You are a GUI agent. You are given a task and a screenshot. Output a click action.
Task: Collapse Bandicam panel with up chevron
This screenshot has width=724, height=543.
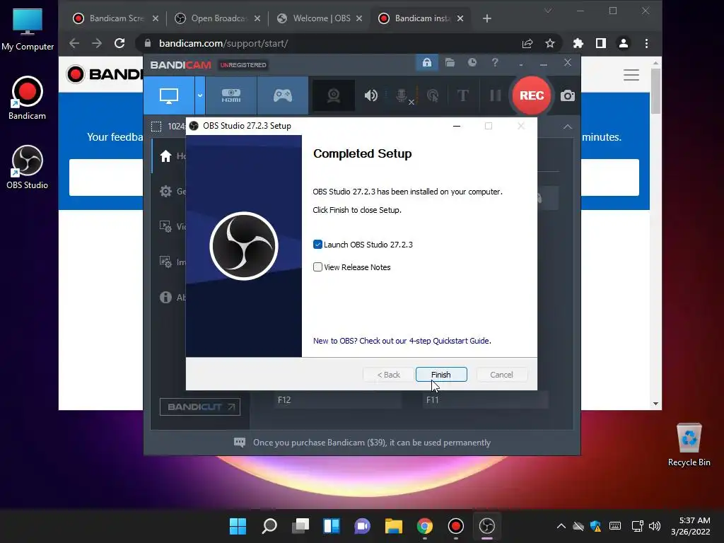click(x=568, y=127)
